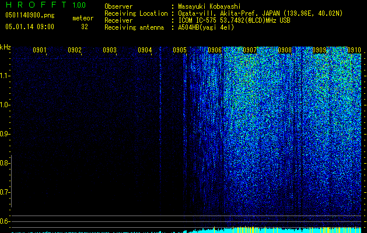Screen dimensions: 367x233
Task: Click the Receiver field label
Action: coord(118,20)
